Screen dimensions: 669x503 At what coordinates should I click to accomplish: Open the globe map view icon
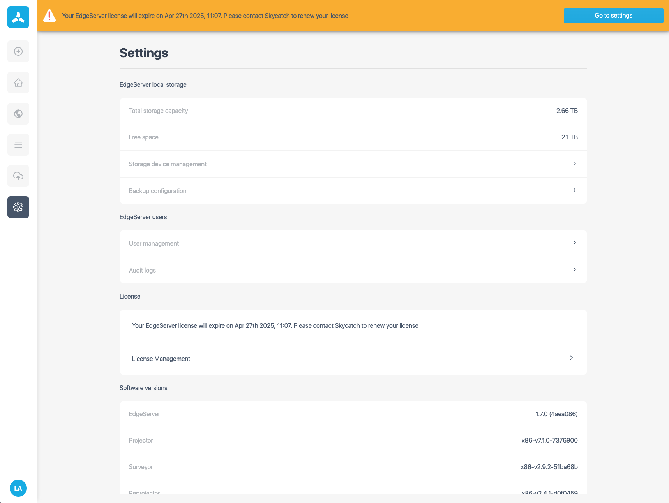coord(18,114)
